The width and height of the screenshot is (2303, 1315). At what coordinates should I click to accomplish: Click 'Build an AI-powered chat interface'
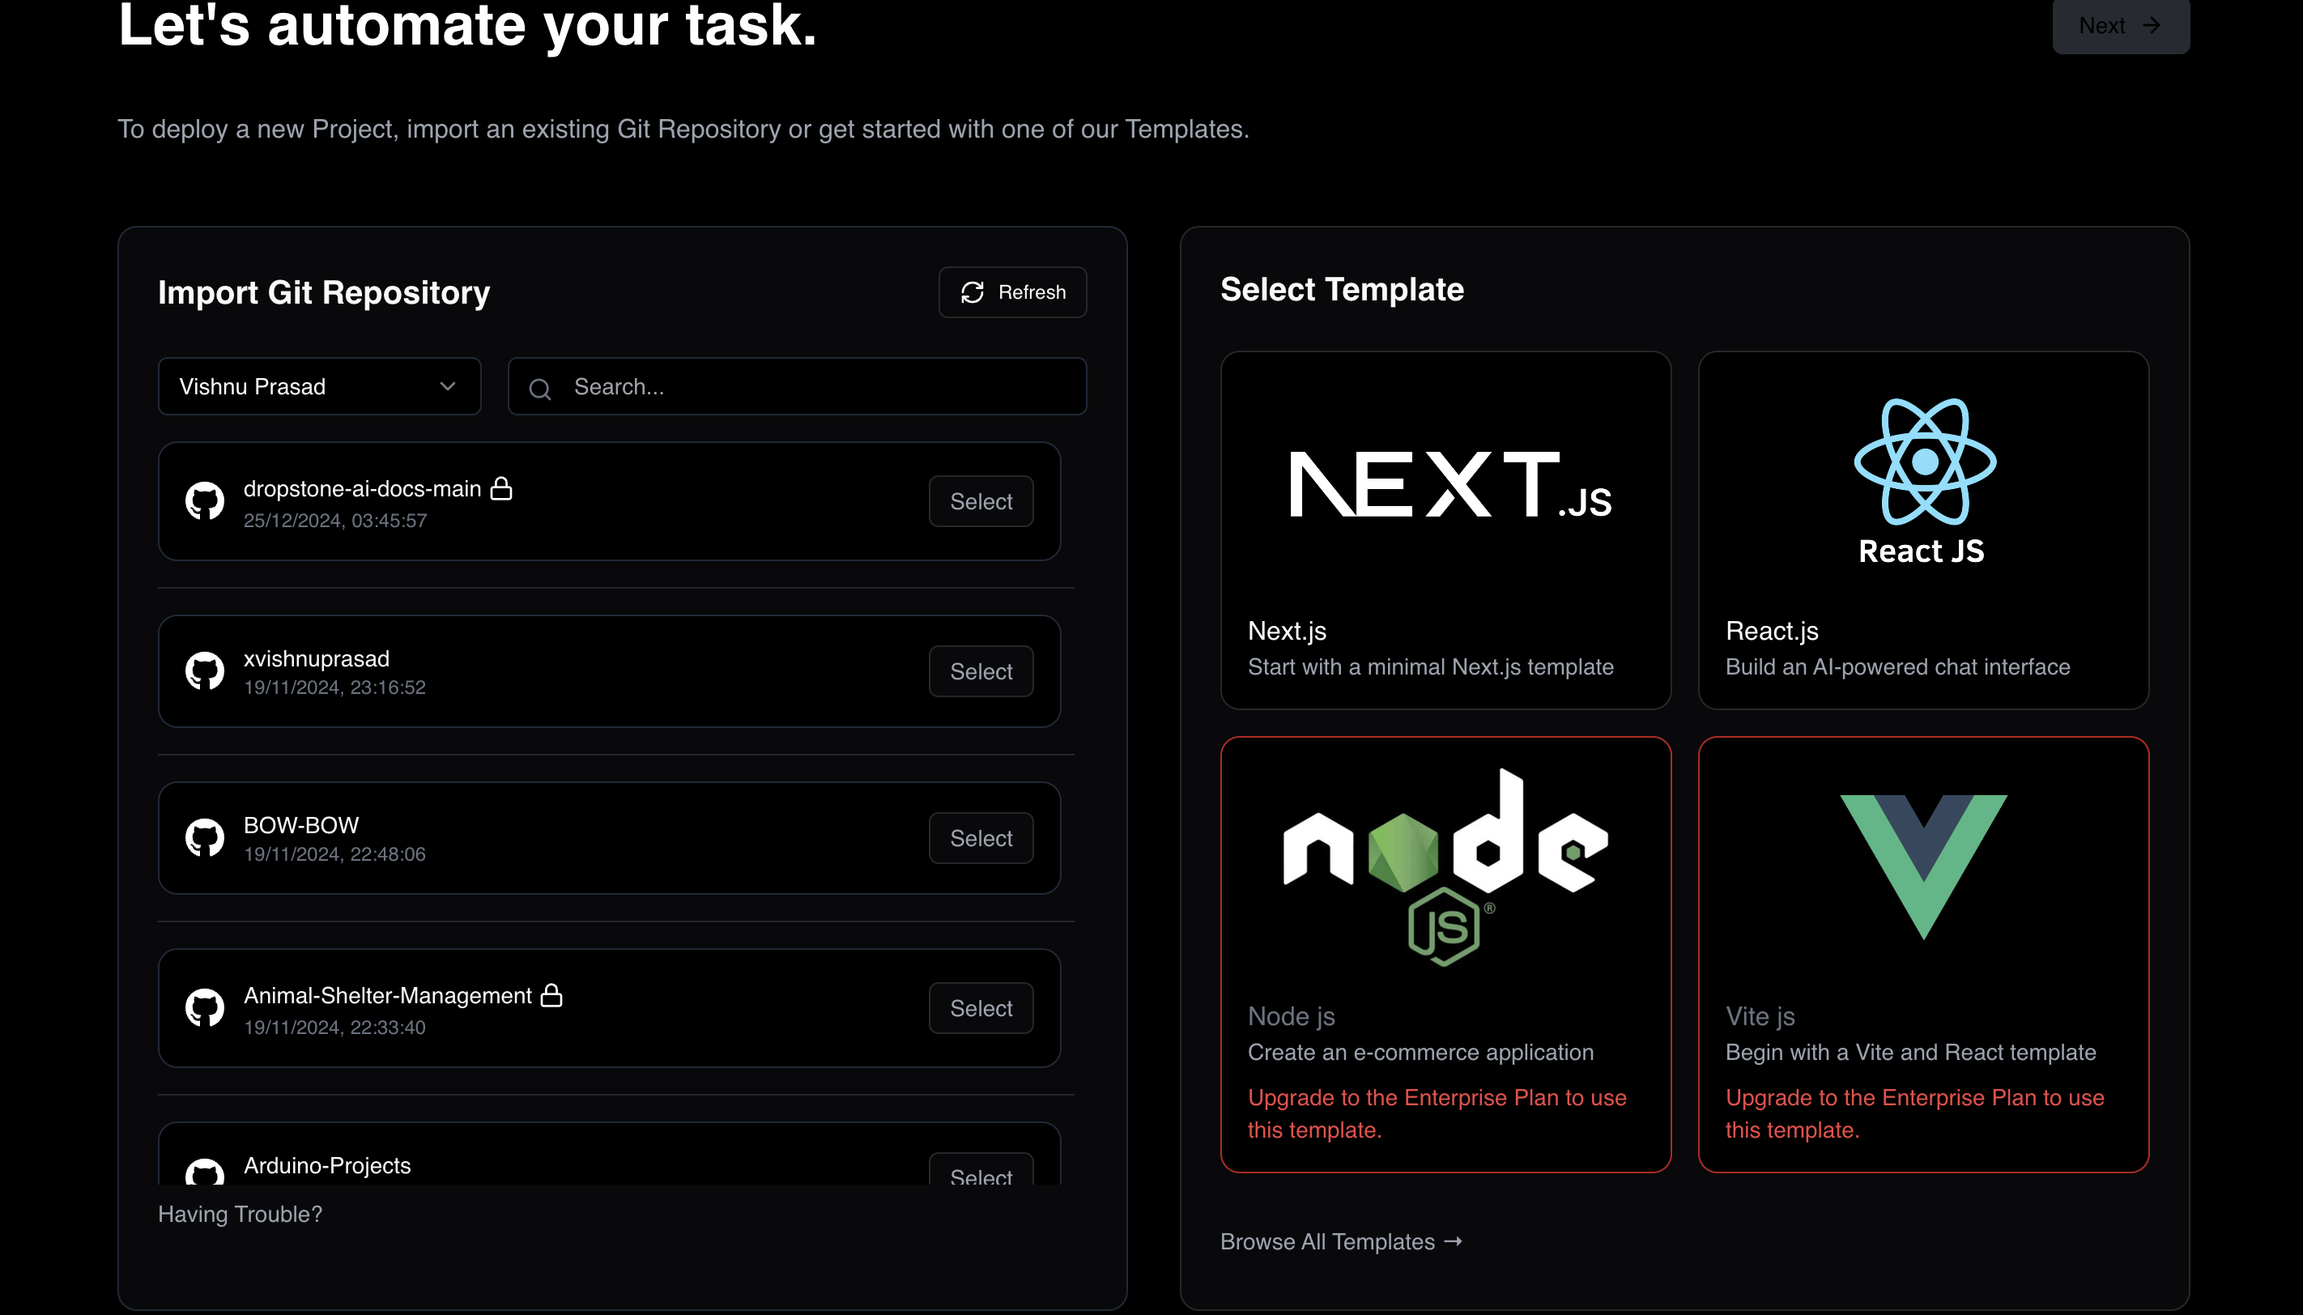coord(1897,666)
